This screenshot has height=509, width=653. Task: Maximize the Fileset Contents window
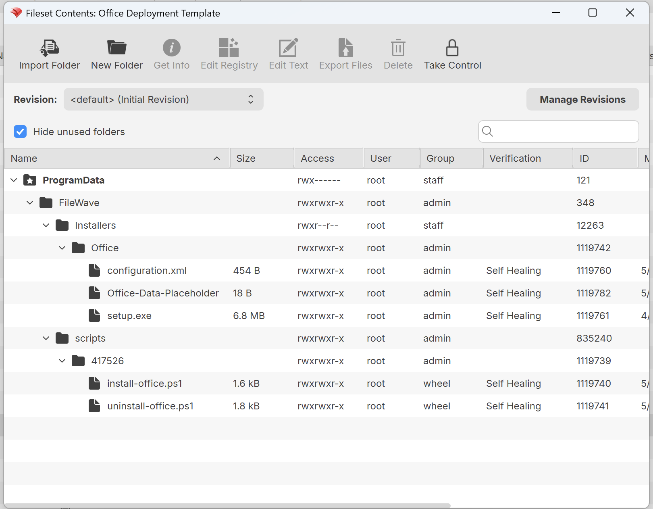(593, 13)
